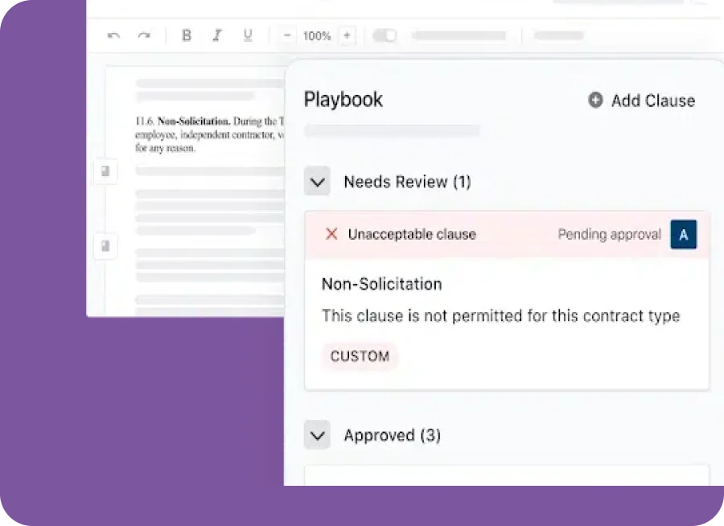Screen dimensions: 724x526
Task: Click the Pending approval status label
Action: click(609, 234)
